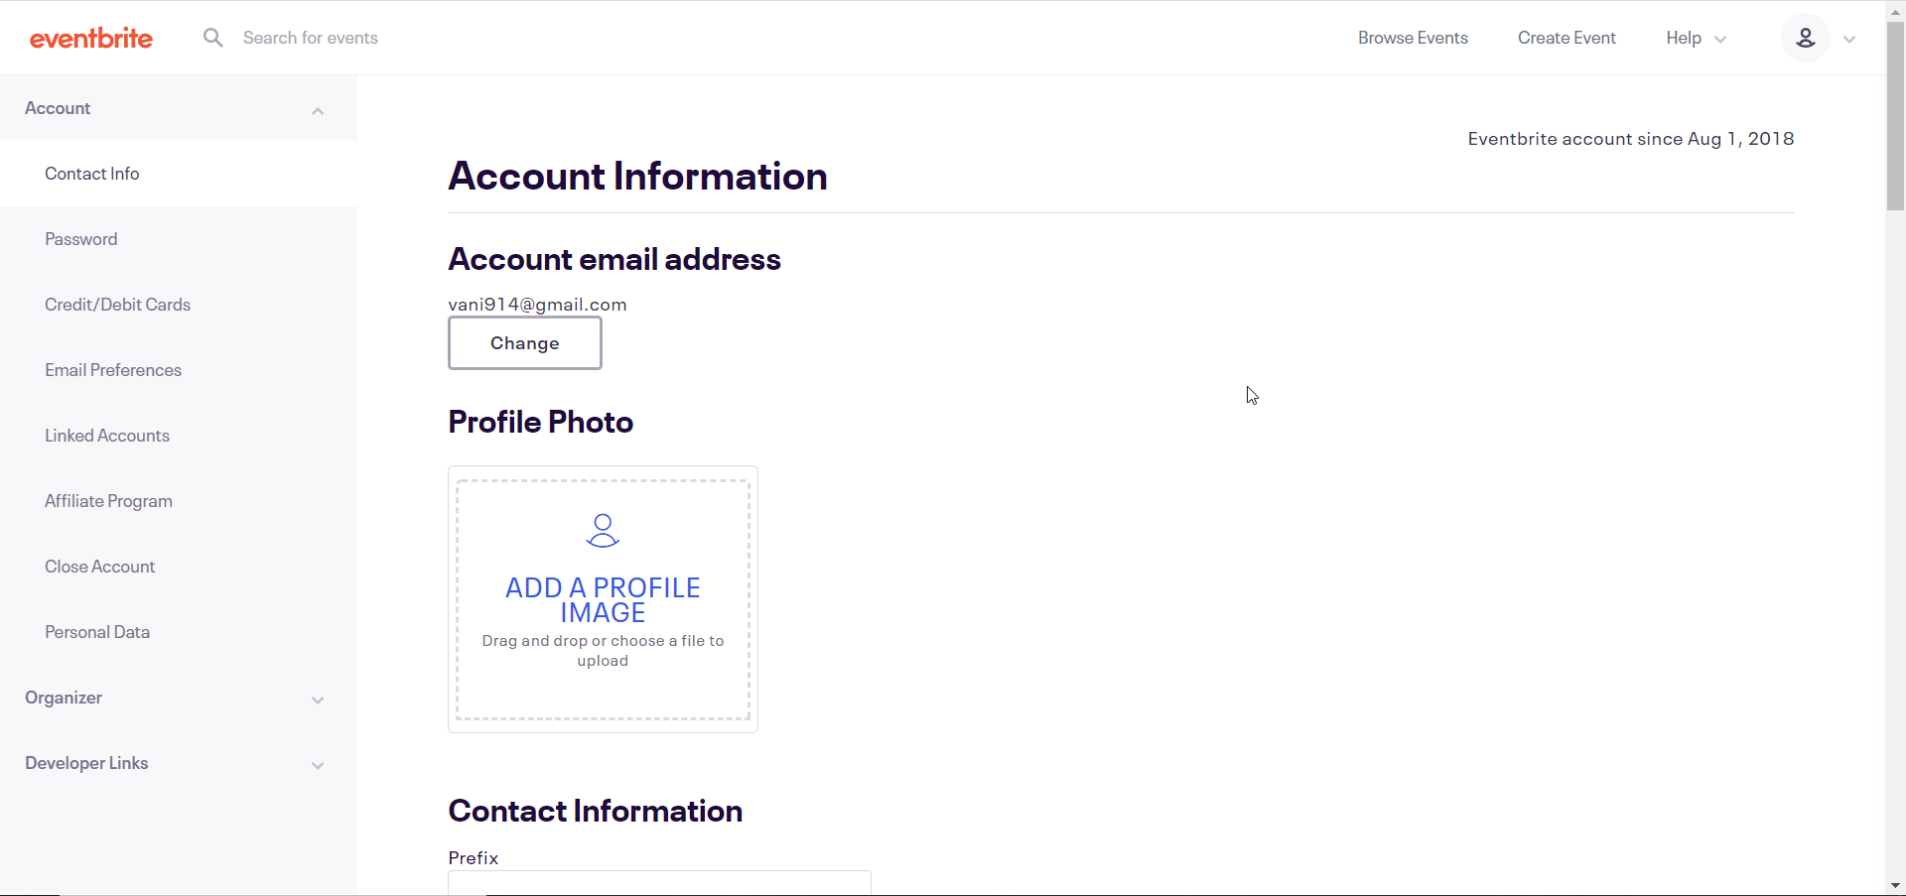
Task: Click the Profile Photo heading
Action: coord(541,422)
